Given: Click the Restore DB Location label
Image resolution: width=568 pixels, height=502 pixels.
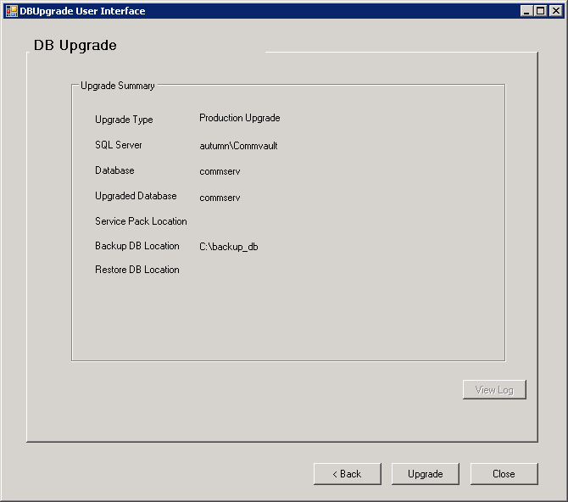Looking at the screenshot, I should coord(137,270).
